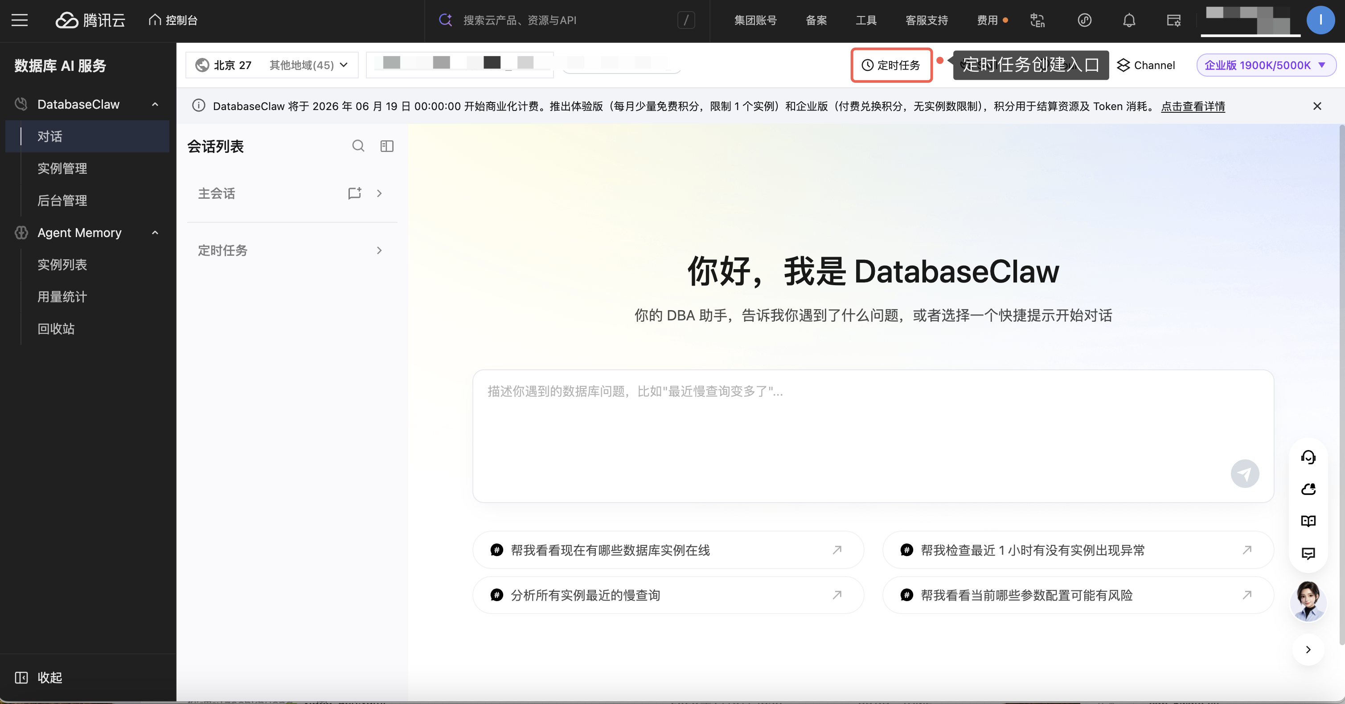
Task: Go to 控制台 console home
Action: tap(173, 20)
